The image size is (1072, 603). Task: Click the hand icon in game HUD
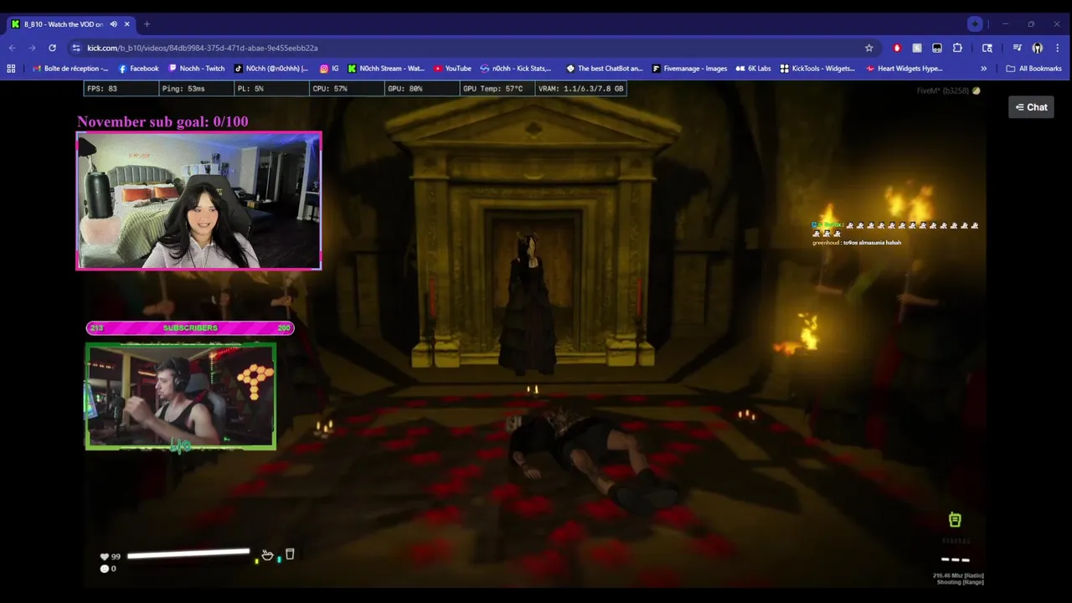[267, 554]
